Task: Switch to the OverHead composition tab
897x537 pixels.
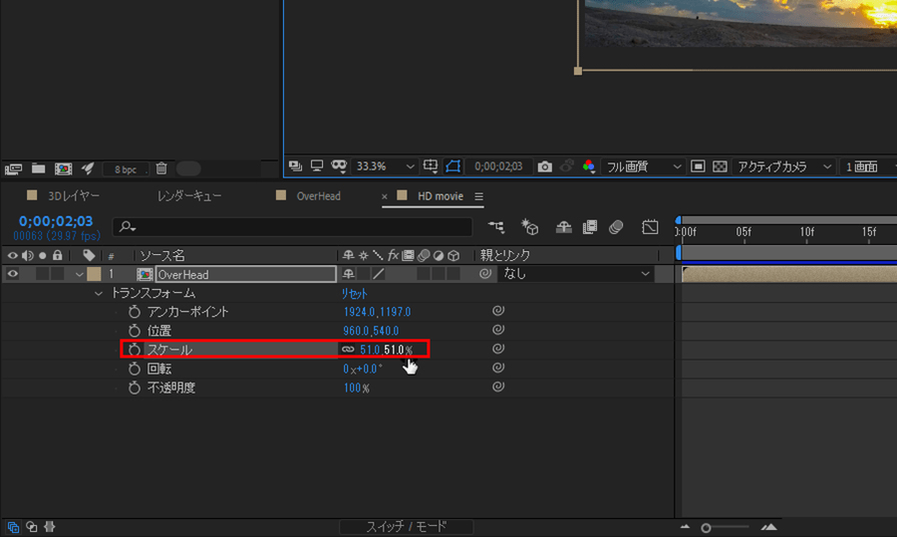Action: [318, 196]
